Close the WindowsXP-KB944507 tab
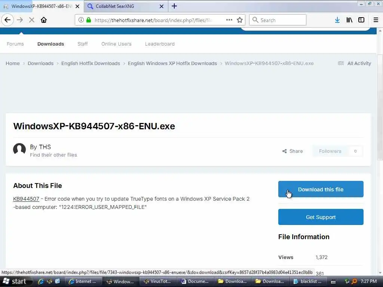Screen dimensions: 383x287 point(77,6)
